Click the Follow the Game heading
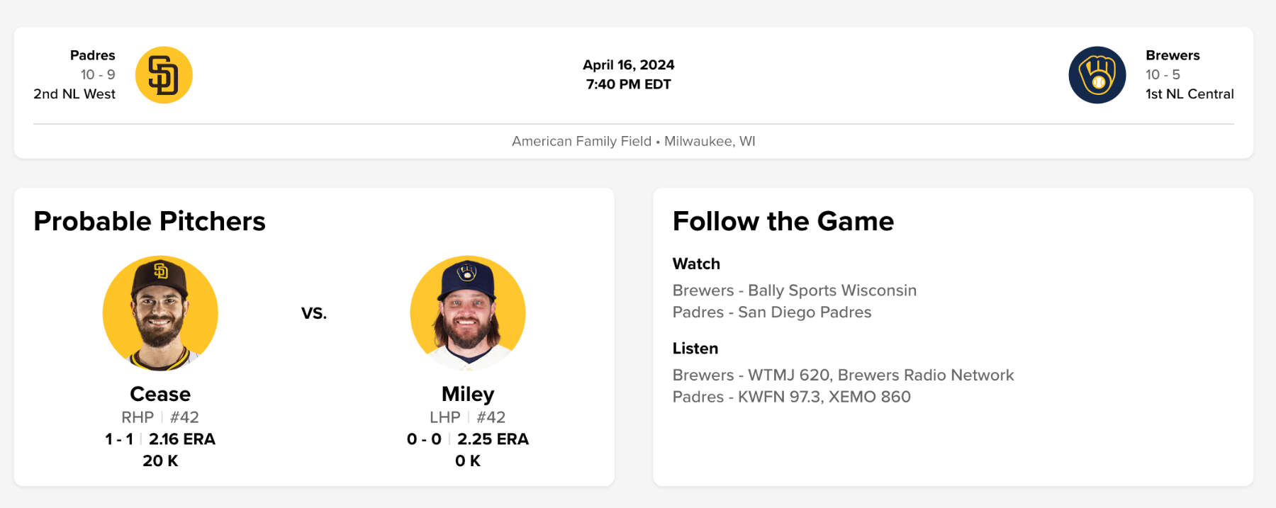Image resolution: width=1276 pixels, height=508 pixels. (x=783, y=221)
